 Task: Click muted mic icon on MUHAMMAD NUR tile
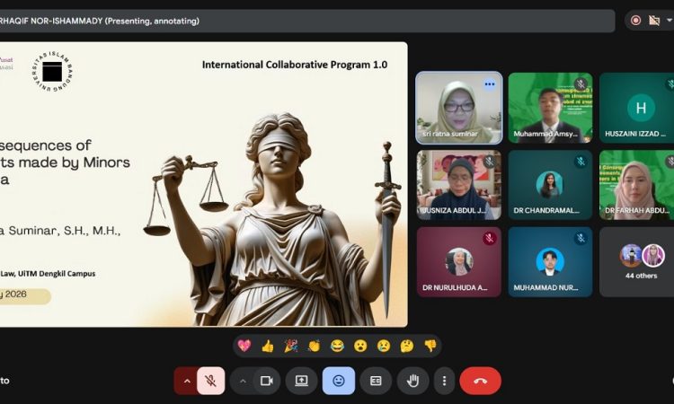[x=581, y=238]
